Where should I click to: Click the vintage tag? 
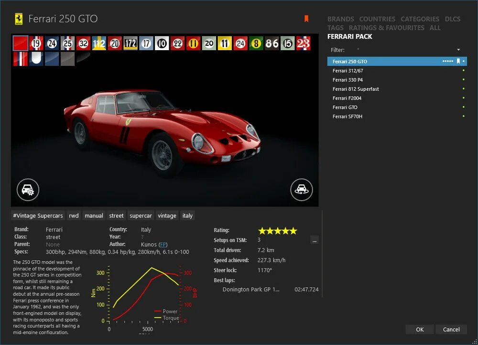coord(167,216)
